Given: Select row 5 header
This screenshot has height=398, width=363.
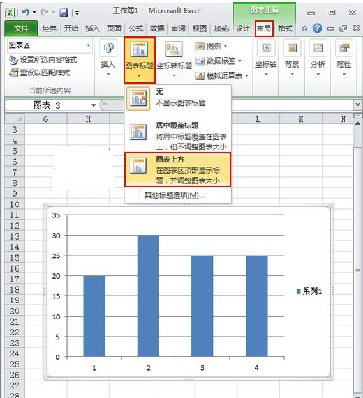Looking at the screenshot, I should 15,151.
